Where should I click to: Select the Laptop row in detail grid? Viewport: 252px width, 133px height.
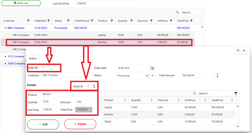(169, 107)
